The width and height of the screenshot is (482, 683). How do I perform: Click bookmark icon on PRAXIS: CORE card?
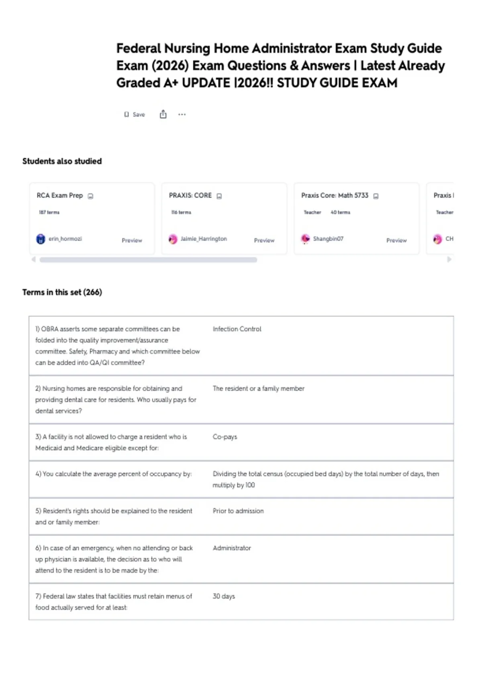point(219,196)
